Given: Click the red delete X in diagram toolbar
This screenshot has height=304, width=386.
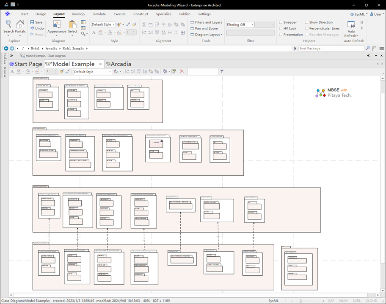Looking at the screenshot, I should pos(182,71).
